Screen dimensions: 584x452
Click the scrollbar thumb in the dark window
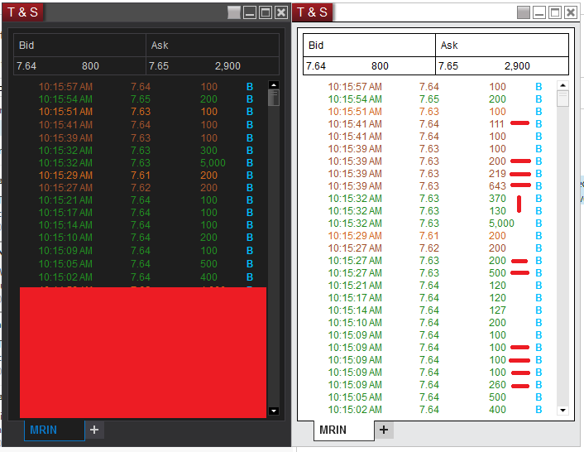coord(274,98)
